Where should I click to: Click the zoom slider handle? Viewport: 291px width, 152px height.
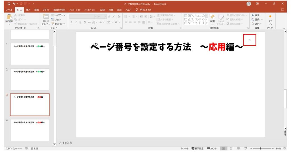[x=260, y=149]
